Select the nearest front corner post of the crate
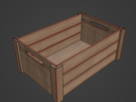This screenshot has height=102, width=136. coord(57,83)
